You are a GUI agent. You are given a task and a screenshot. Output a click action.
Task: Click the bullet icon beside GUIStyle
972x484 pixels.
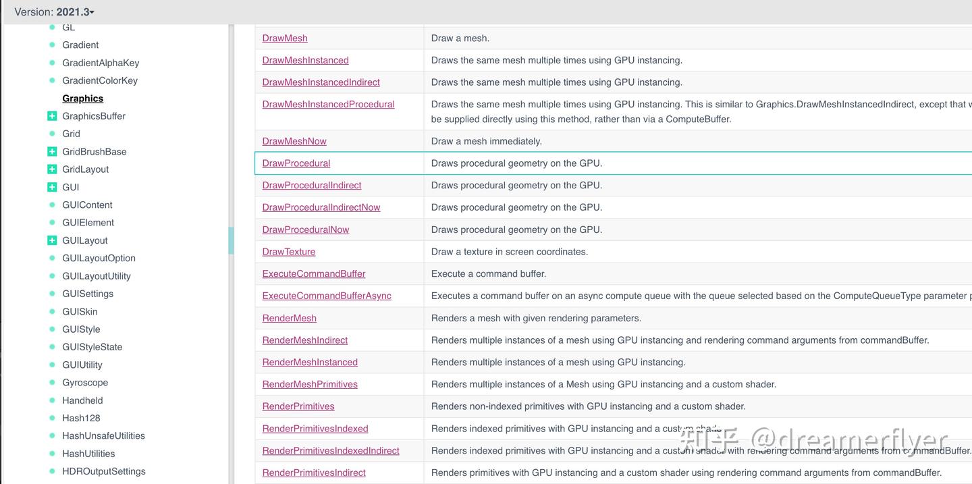52,329
